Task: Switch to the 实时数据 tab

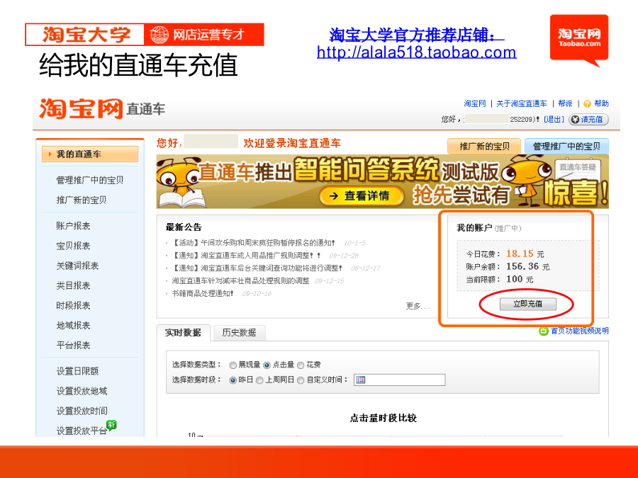Action: [183, 333]
